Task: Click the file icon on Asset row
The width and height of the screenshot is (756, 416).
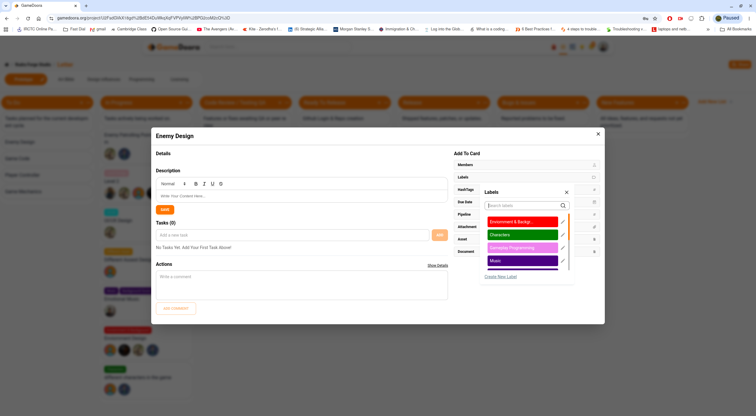Action: click(x=594, y=239)
